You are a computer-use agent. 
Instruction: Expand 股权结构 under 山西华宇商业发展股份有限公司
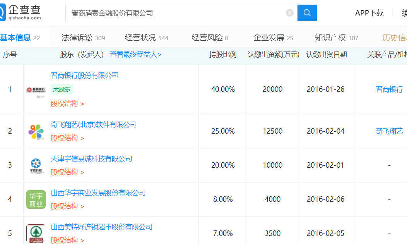point(67,206)
